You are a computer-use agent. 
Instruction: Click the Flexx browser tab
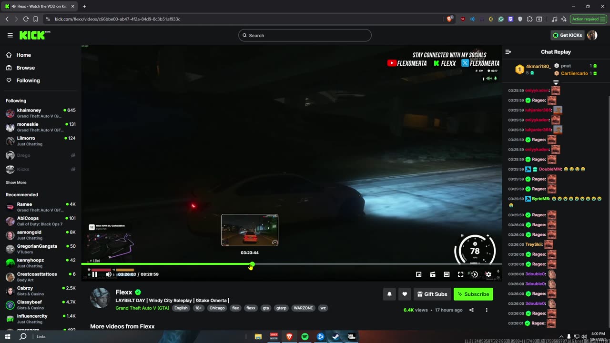tap(41, 6)
